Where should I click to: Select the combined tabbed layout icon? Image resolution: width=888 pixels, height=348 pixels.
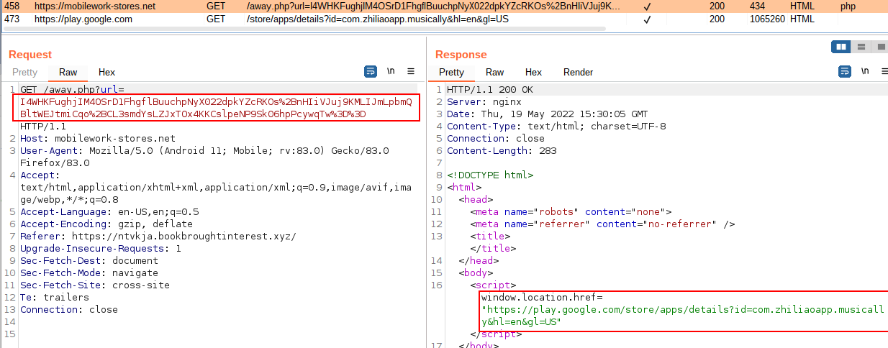pos(880,47)
